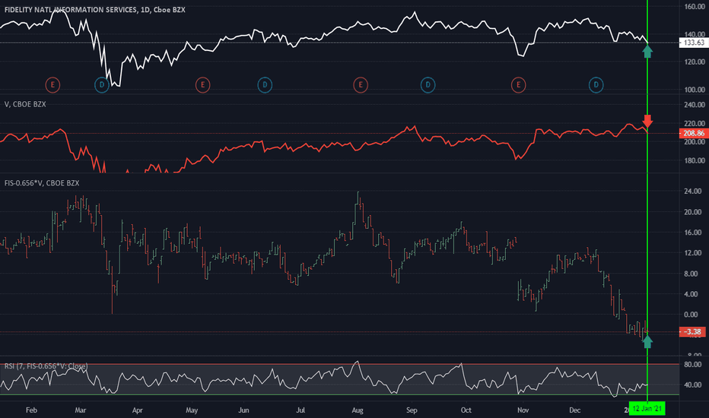Select the 'V, CBOE BZX' pane legend
The width and height of the screenshot is (709, 418).
pos(25,104)
